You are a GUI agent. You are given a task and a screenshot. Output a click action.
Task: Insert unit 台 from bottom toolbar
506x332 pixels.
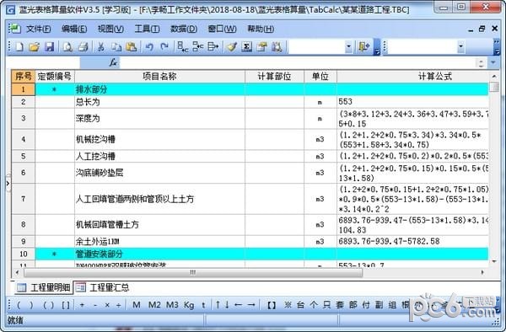(x=301, y=304)
